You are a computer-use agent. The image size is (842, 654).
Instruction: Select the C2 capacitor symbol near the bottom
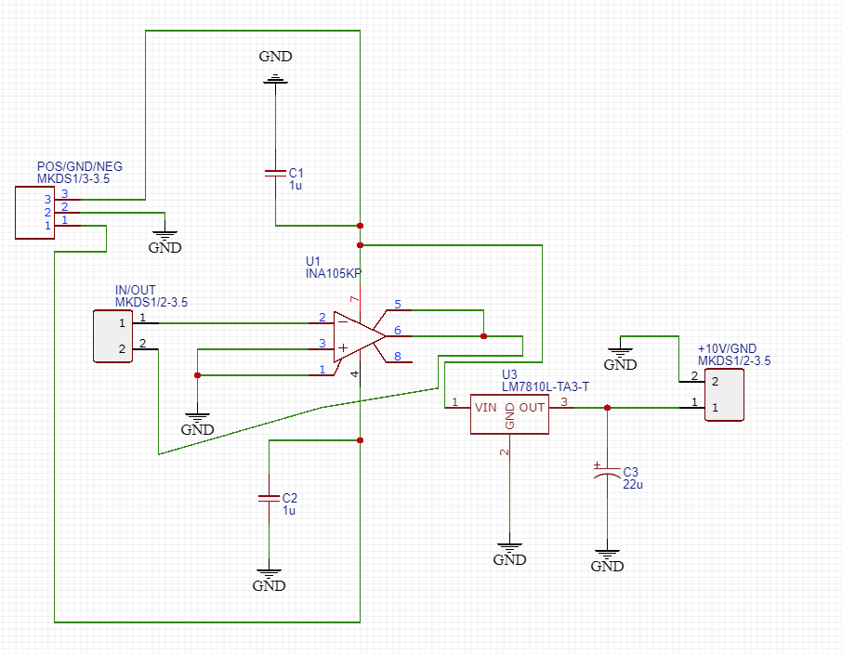tap(270, 499)
